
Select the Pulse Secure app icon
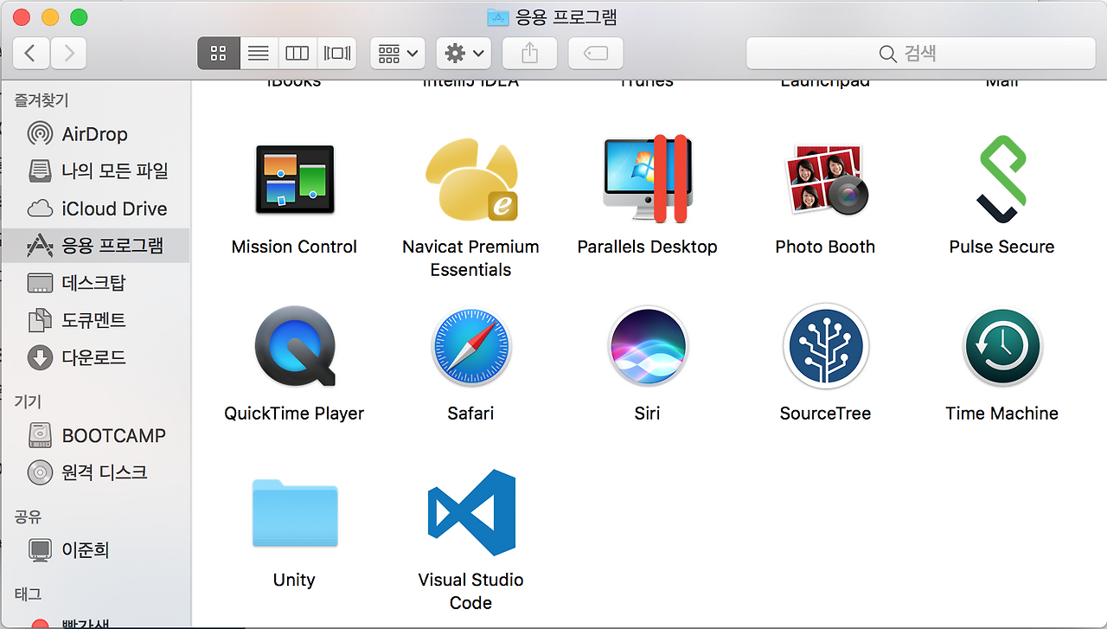tap(1001, 179)
